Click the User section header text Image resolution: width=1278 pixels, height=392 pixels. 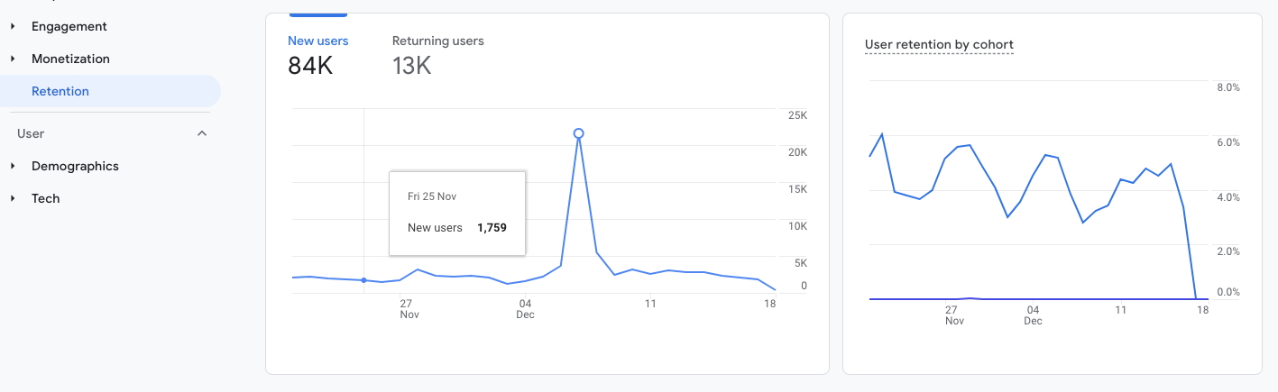pos(31,133)
